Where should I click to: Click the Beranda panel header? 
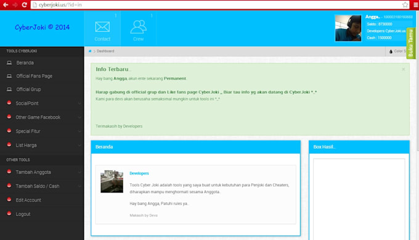(x=195, y=147)
